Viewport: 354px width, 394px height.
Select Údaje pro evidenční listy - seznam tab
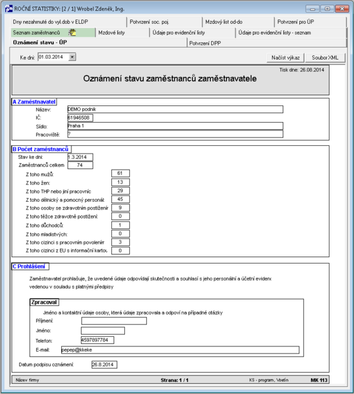291,33
